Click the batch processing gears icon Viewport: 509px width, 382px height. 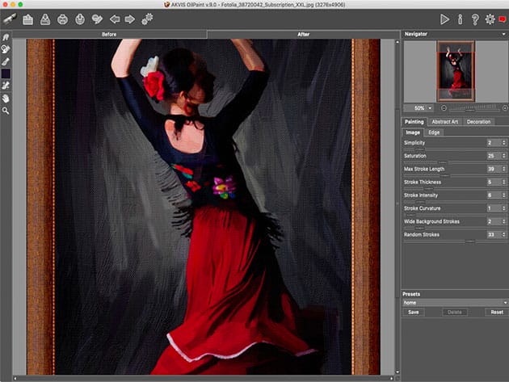(147, 19)
